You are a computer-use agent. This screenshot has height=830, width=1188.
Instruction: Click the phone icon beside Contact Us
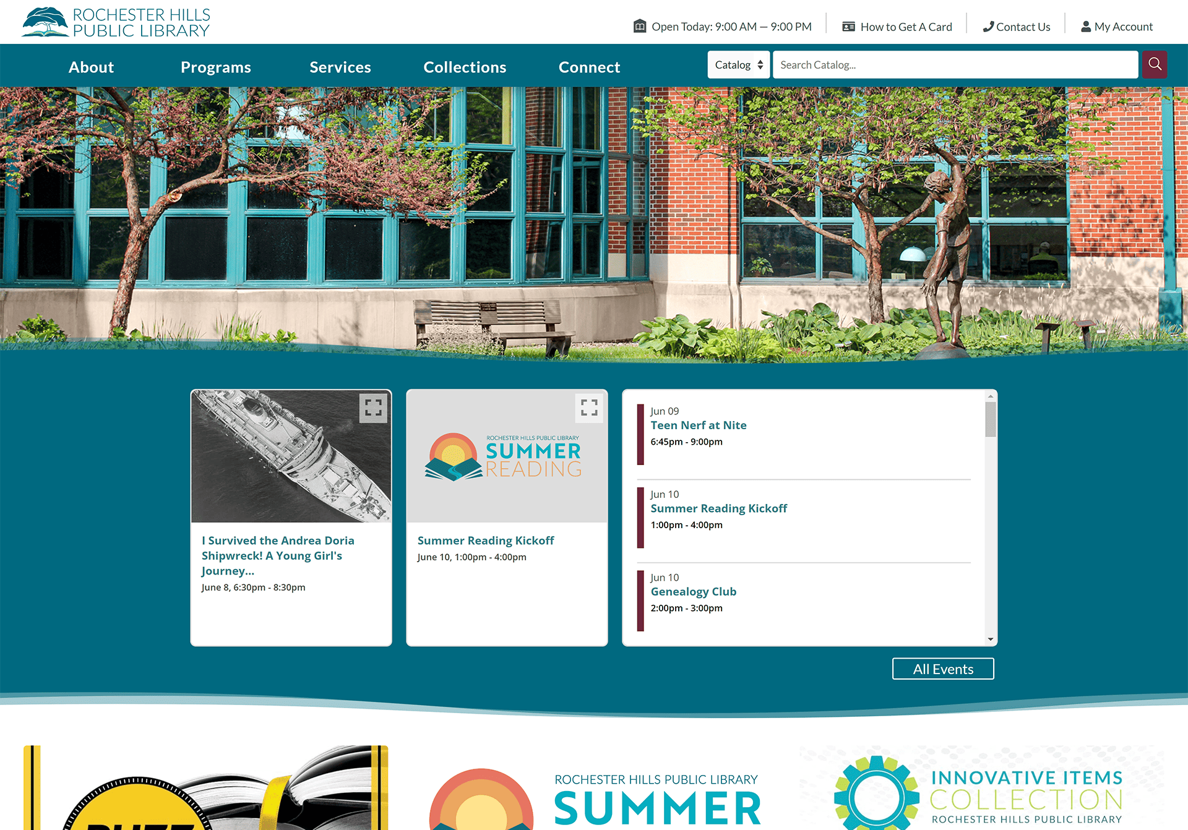click(988, 27)
